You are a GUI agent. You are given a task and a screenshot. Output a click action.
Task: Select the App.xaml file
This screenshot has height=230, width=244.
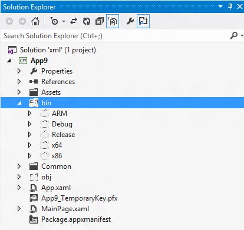coord(56,188)
